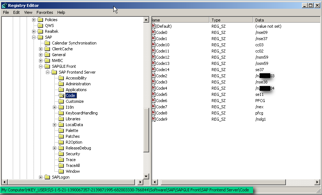Select the Code5 value name

[162, 94]
